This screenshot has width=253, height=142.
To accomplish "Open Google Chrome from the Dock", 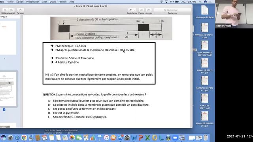I will pyautogui.click(x=24, y=138).
